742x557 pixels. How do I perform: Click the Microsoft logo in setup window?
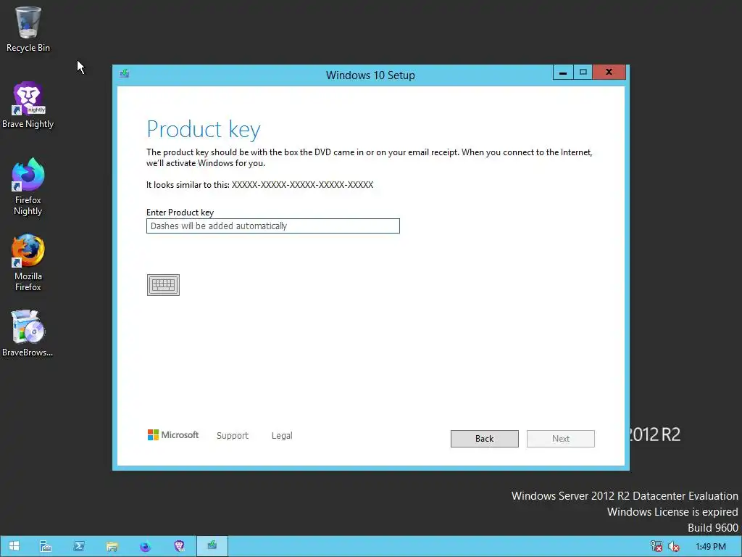[173, 435]
